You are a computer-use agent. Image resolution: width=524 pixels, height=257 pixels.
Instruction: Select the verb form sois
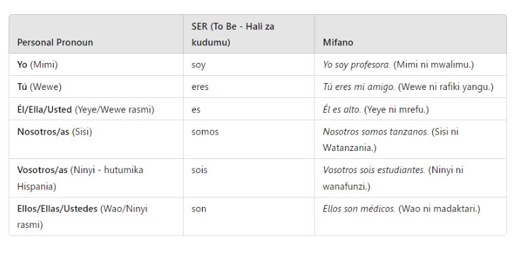click(199, 170)
